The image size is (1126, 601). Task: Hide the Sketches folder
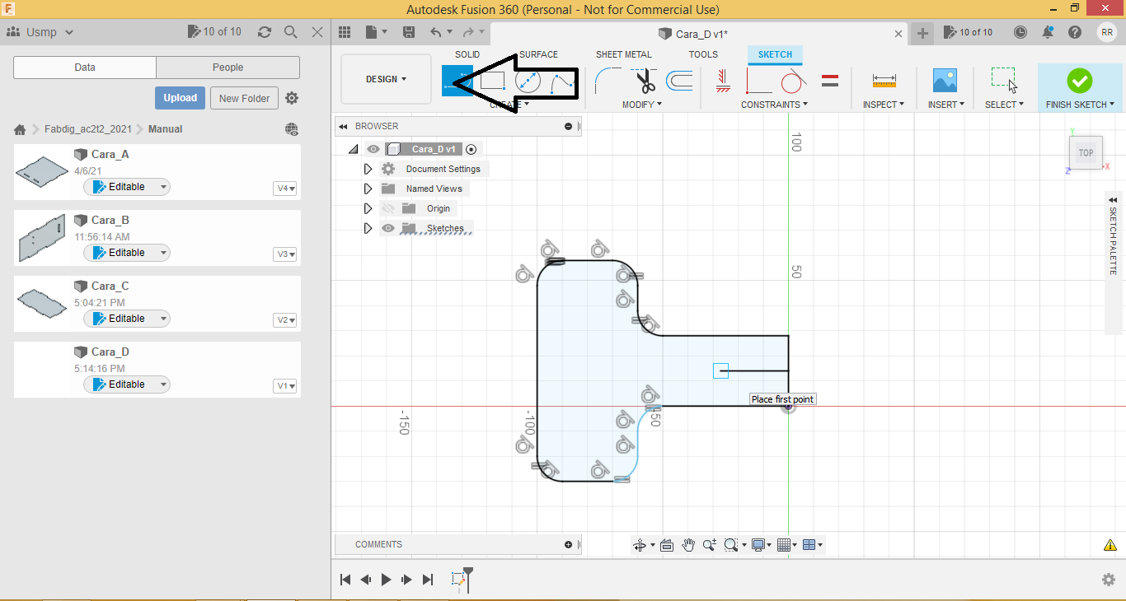click(388, 228)
